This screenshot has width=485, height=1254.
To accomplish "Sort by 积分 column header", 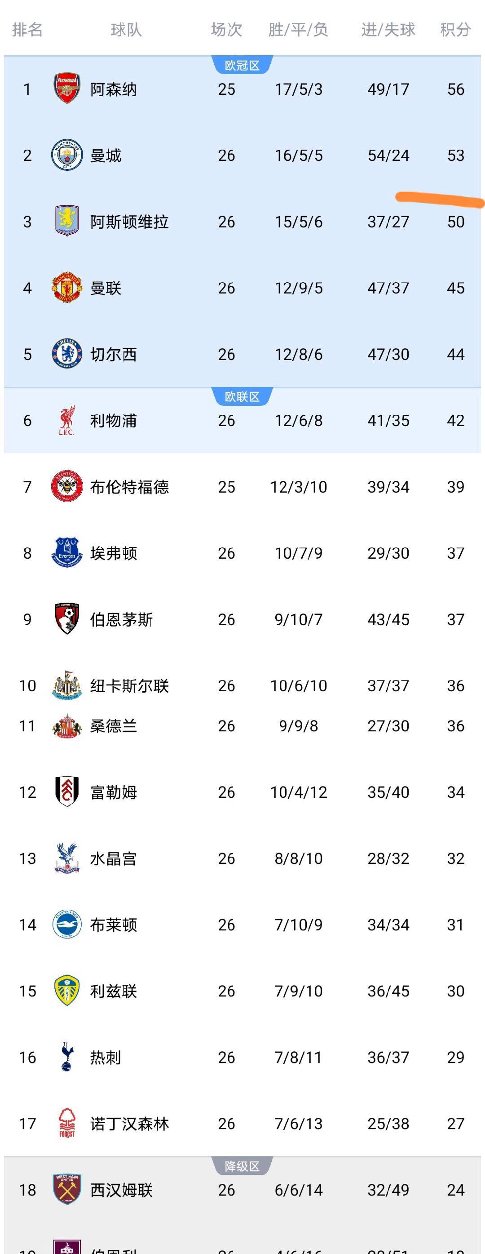I will 455,30.
